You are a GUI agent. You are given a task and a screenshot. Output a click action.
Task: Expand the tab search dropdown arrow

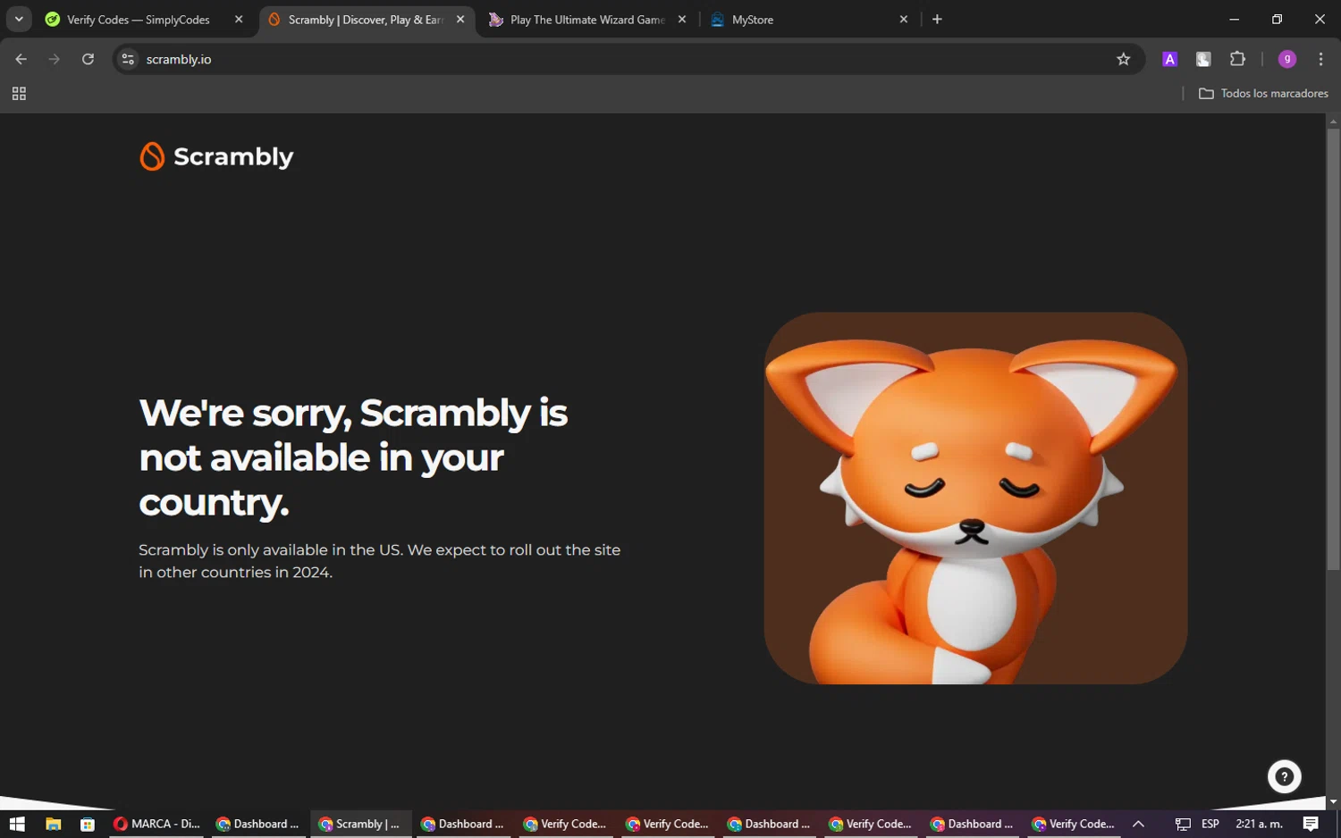point(19,19)
